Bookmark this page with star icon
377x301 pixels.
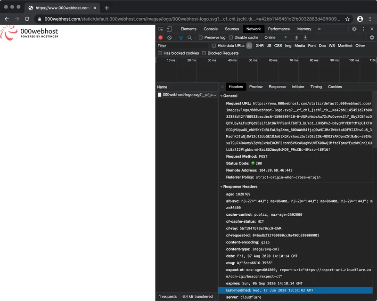tap(347, 19)
